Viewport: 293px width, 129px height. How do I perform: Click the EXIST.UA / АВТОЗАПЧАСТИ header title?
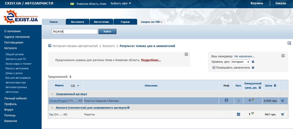[29, 3]
